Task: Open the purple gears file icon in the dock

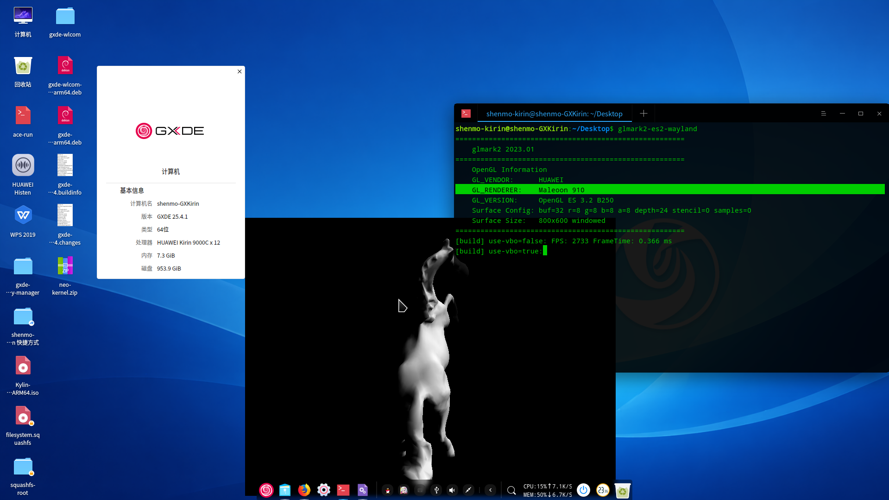Action: click(363, 490)
